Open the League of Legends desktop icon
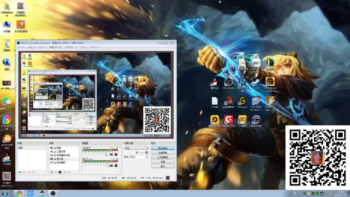This screenshot has height=197, width=350. pyautogui.click(x=270, y=64)
